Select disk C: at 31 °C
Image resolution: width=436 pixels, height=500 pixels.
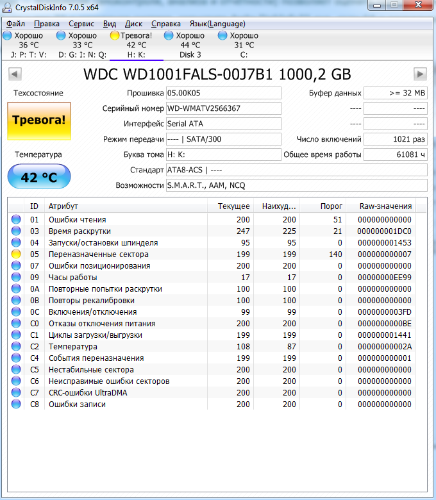click(x=244, y=45)
